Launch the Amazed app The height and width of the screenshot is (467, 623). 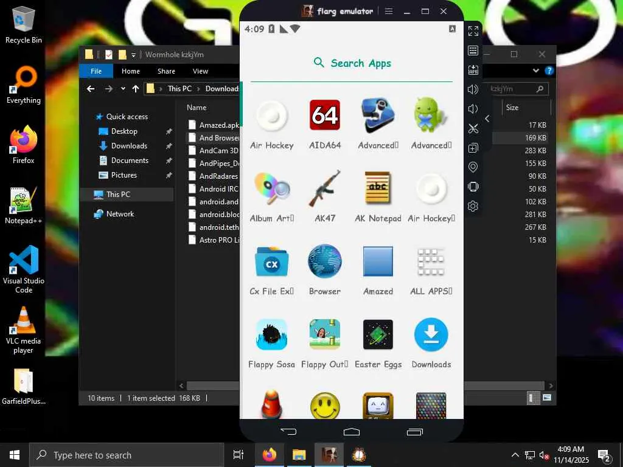tap(378, 261)
